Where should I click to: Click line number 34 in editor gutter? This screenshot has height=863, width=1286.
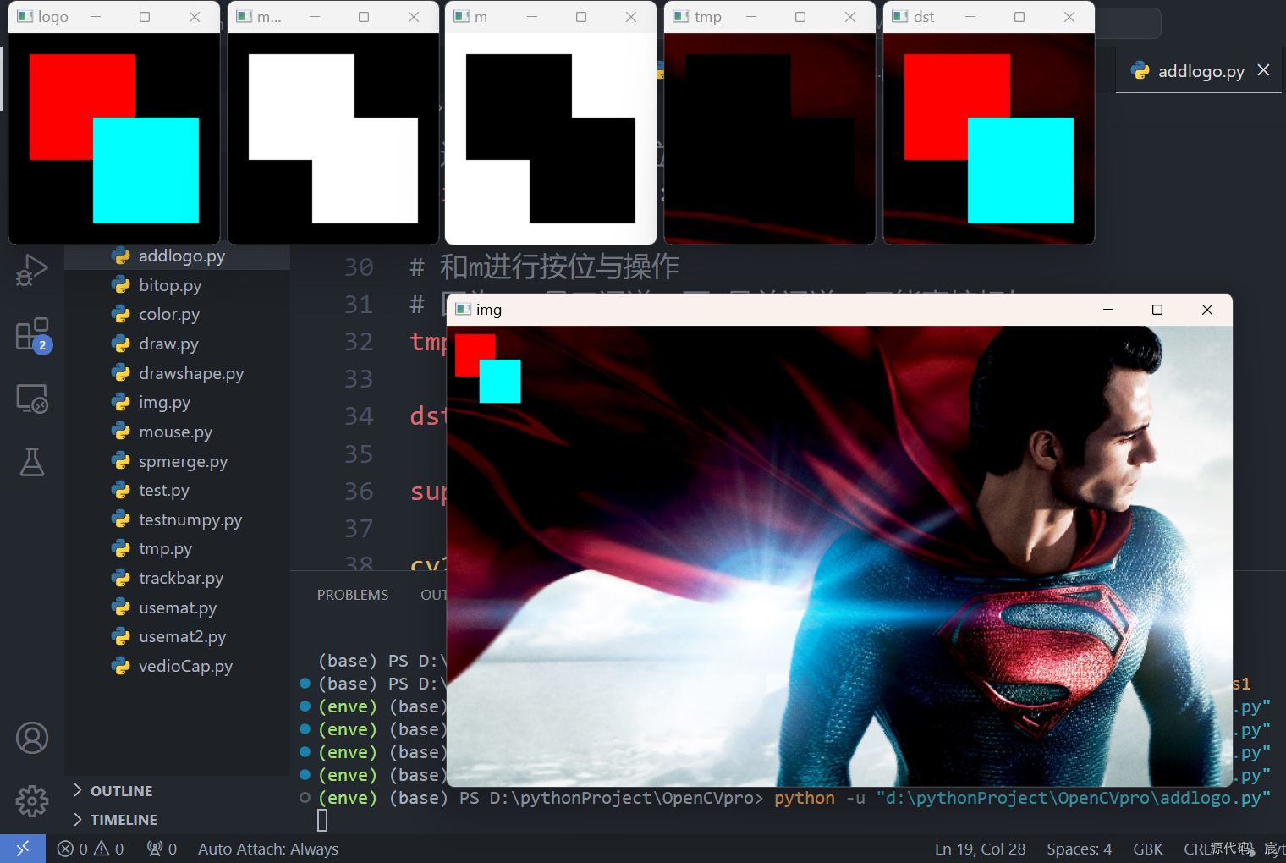click(359, 416)
